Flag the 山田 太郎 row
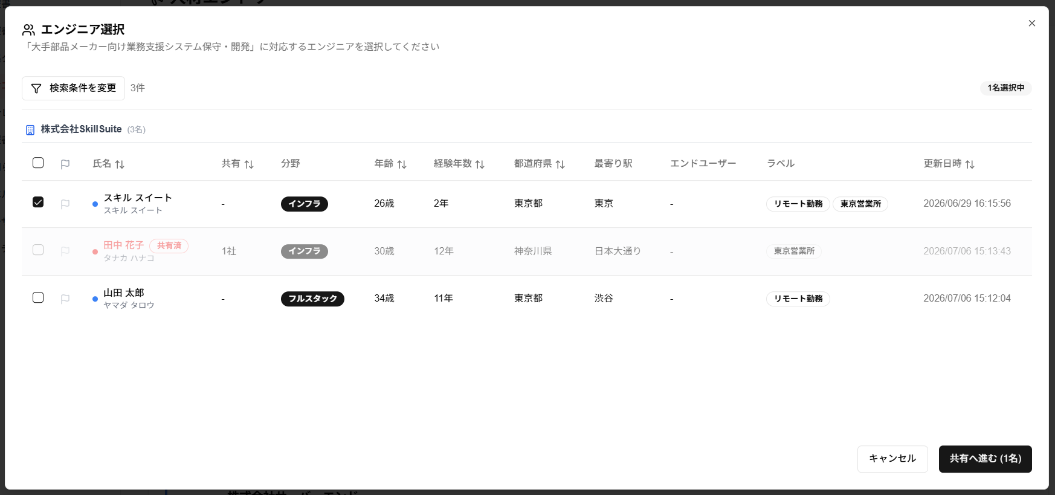 point(65,299)
